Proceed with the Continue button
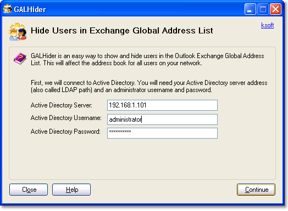The height and width of the screenshot is (211, 288). click(256, 190)
